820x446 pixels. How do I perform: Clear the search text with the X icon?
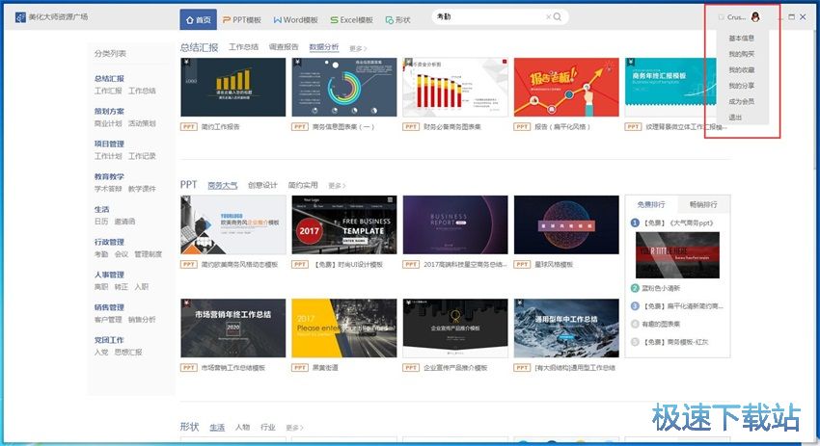point(548,16)
